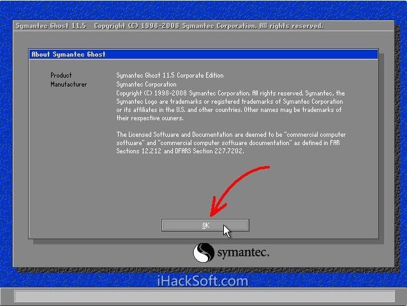Screen dimensions: 407x306
Task: Click the Symantec yin-yang logo icon
Action: (204, 253)
